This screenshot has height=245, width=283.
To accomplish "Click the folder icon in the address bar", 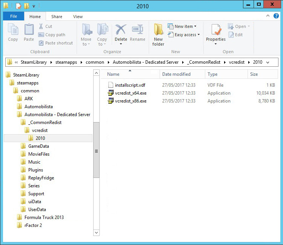I will point(9,62).
